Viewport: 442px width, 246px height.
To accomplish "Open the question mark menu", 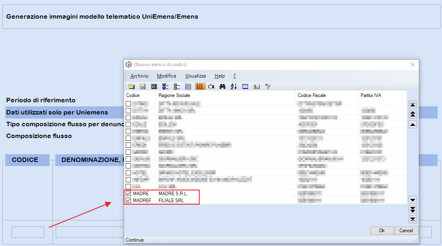I will point(235,76).
